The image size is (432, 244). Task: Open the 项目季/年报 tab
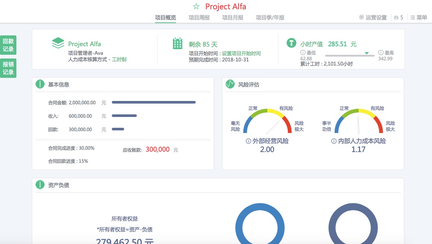270,18
